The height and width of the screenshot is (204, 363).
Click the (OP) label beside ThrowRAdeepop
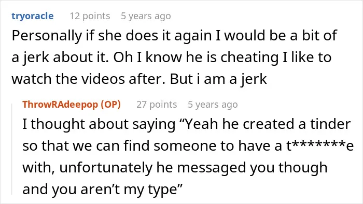[110, 105]
